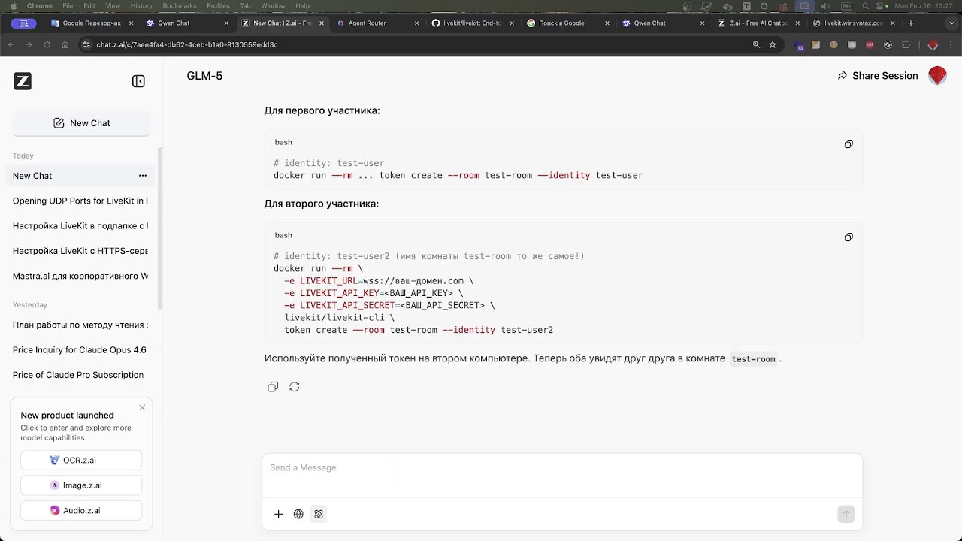
Task: Open the Chrome app menu
Action: [40, 6]
